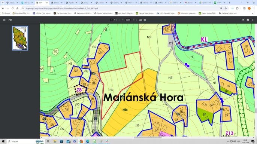
Task: Zoom in the PDF with plus button
Action: tap(134, 20)
